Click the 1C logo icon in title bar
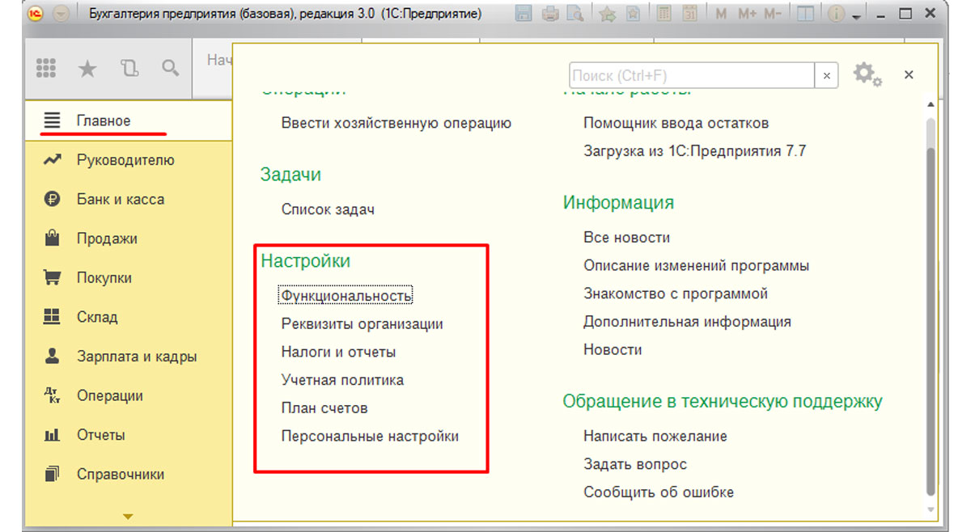The height and width of the screenshot is (532, 971). click(x=36, y=14)
